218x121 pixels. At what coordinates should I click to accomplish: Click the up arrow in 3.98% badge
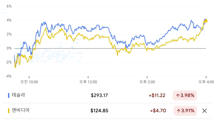[178, 95]
